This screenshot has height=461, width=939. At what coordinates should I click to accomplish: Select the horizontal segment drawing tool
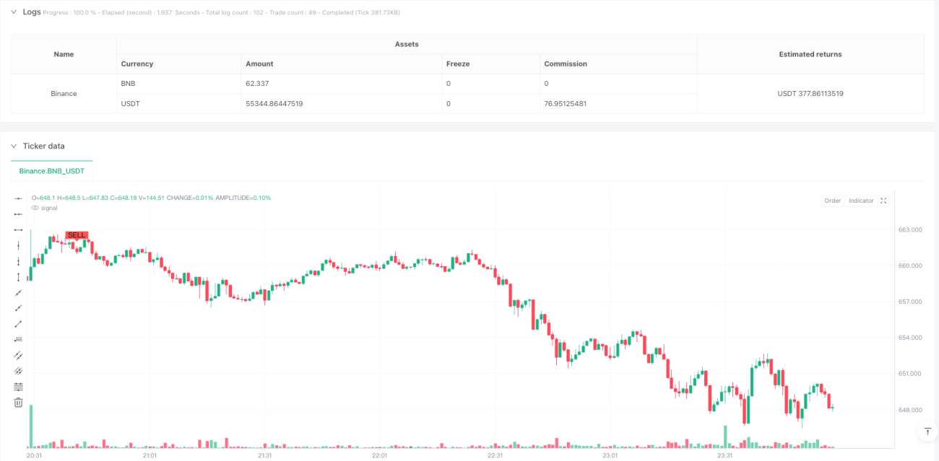coord(19,229)
